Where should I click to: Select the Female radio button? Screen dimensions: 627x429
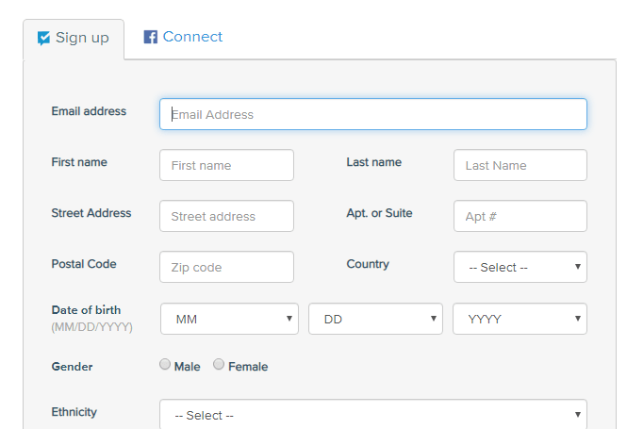pyautogui.click(x=219, y=364)
